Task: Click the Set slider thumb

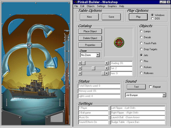Action: point(93,68)
